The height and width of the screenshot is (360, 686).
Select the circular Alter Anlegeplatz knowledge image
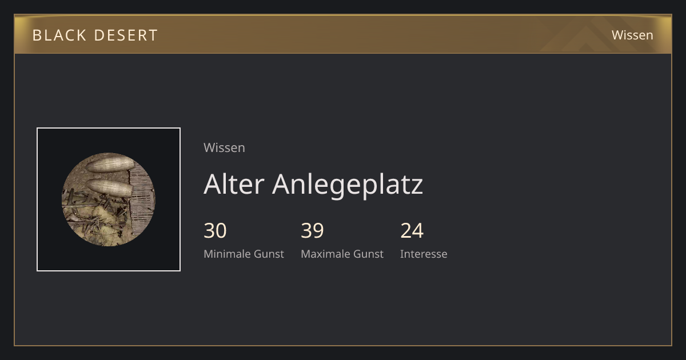(109, 199)
